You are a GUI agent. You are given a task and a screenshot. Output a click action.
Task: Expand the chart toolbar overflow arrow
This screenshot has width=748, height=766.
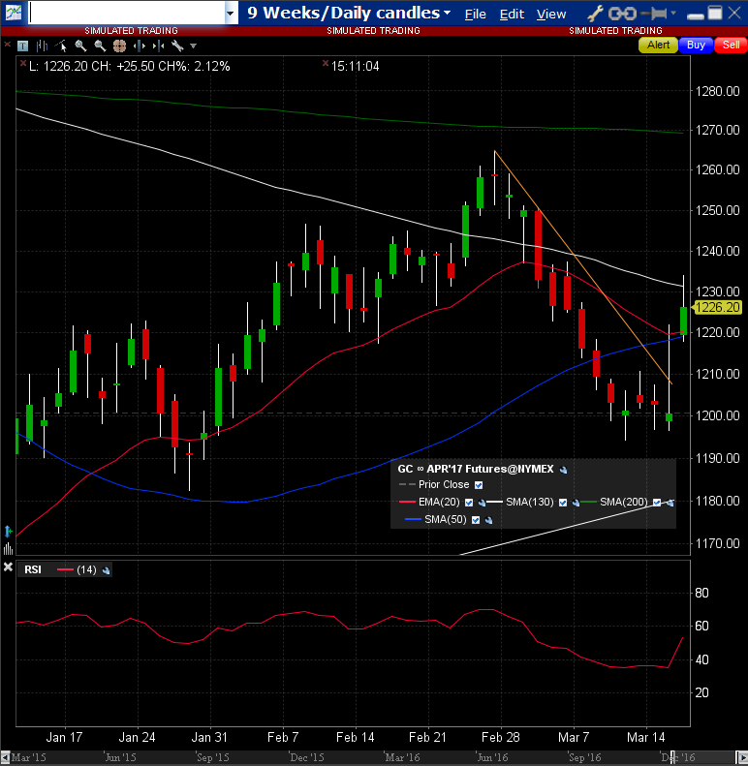(194, 46)
